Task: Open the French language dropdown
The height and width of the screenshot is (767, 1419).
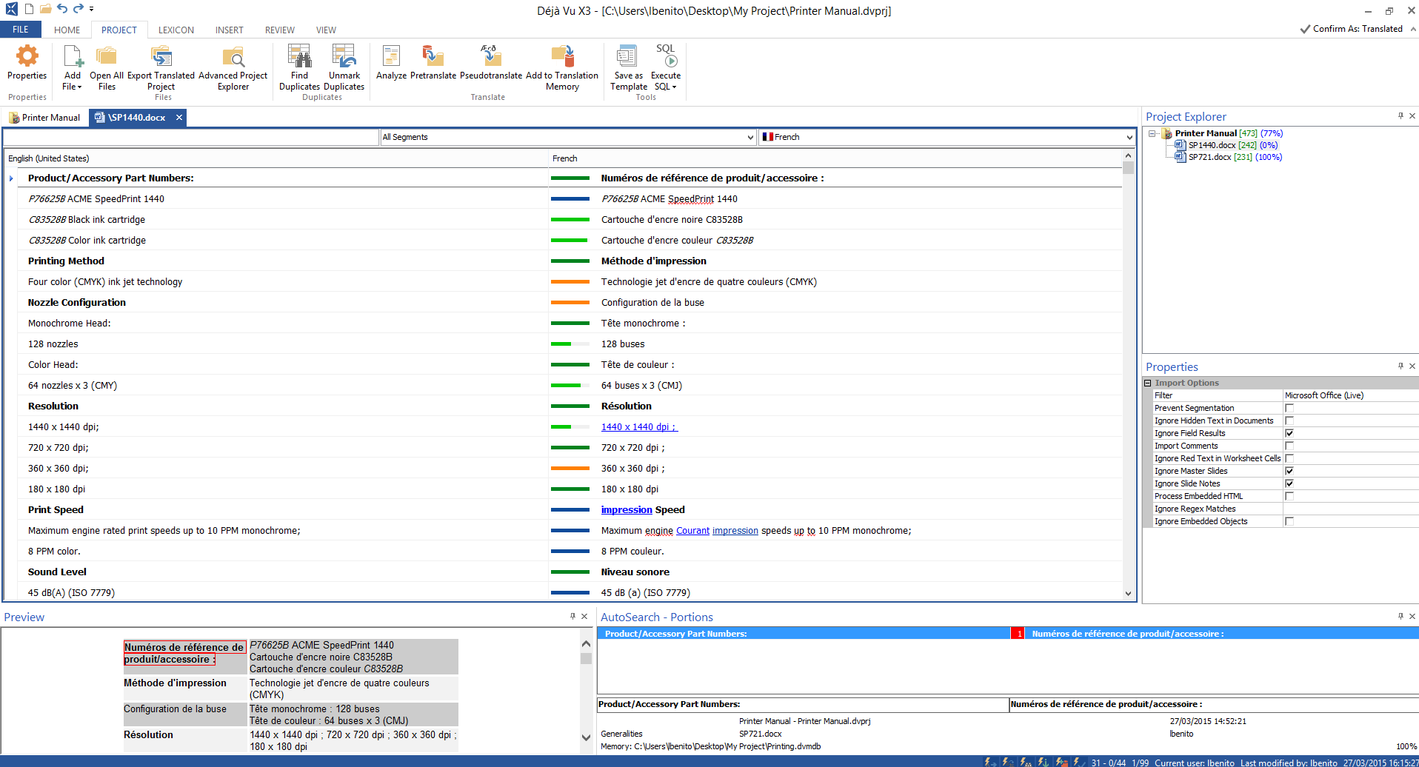Action: (x=1129, y=137)
